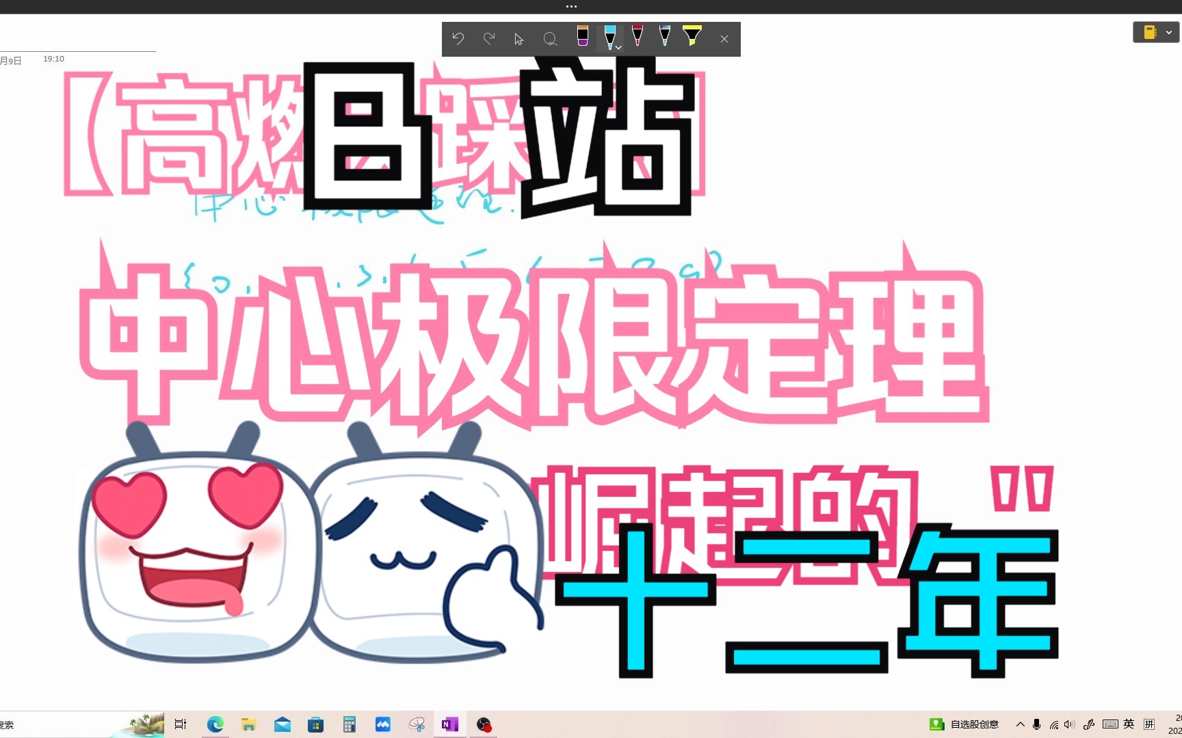Click the microphone tray icon
Viewport: 1182px width, 738px height.
[1036, 724]
